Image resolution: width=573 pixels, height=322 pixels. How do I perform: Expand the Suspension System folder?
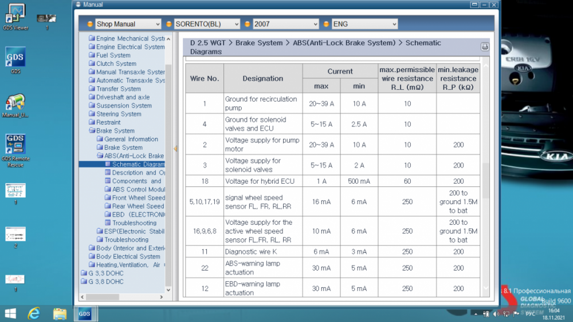coord(120,105)
